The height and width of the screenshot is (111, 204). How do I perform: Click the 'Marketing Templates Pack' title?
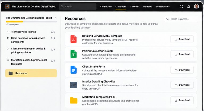[x=99, y=97]
